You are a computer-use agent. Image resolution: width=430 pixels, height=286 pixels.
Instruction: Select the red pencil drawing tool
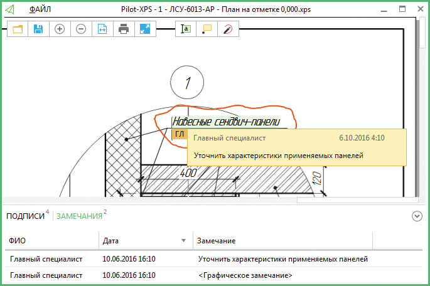point(228,29)
